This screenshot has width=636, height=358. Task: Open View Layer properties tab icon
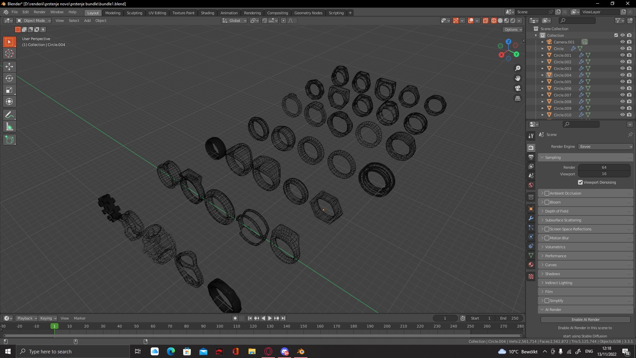(531, 166)
